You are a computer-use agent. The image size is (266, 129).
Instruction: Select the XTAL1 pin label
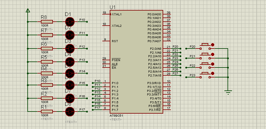117,14
